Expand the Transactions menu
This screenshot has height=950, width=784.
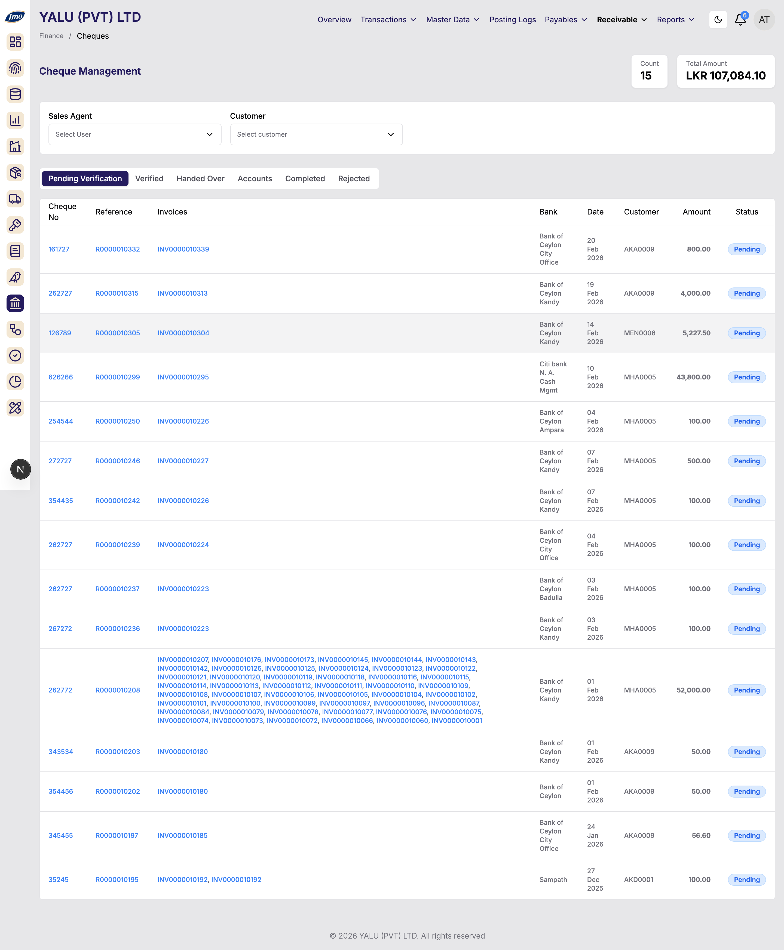click(388, 20)
